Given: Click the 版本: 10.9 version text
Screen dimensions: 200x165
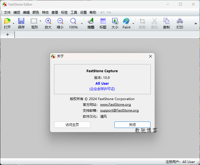Looking at the screenshot, I should (x=102, y=77).
